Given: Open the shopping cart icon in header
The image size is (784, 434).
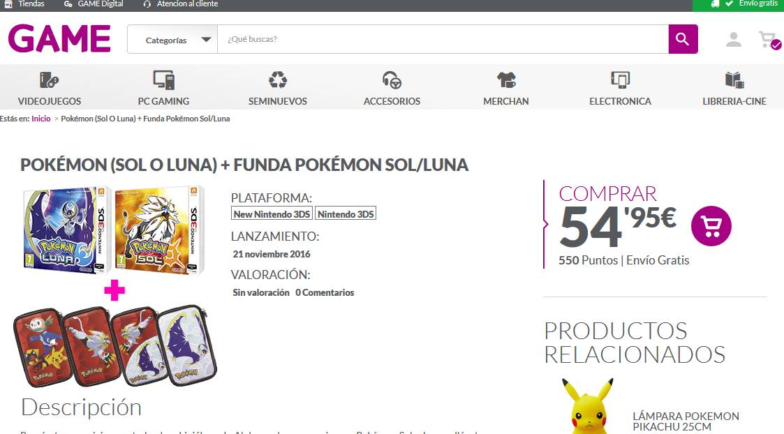Looking at the screenshot, I should click(x=769, y=40).
